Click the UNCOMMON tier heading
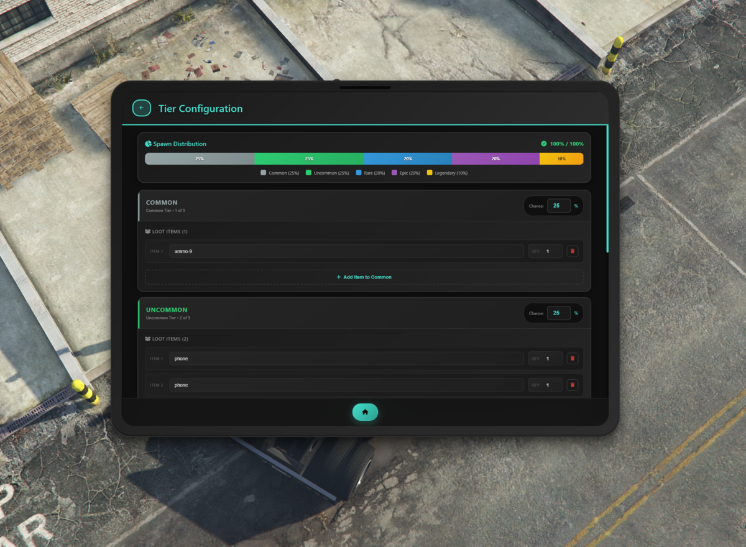The height and width of the screenshot is (547, 746). pos(167,310)
